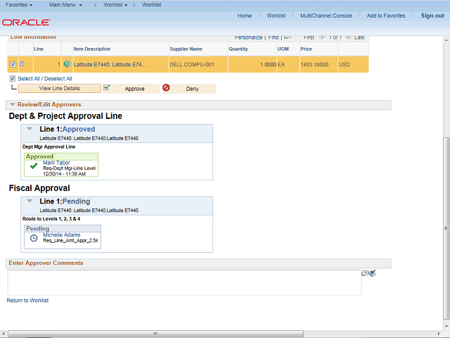The width and height of the screenshot is (450, 338).
Task: Open the Mark Tabor approver link
Action: pos(56,163)
